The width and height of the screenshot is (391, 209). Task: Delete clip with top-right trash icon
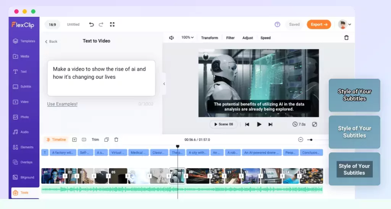pyautogui.click(x=346, y=38)
